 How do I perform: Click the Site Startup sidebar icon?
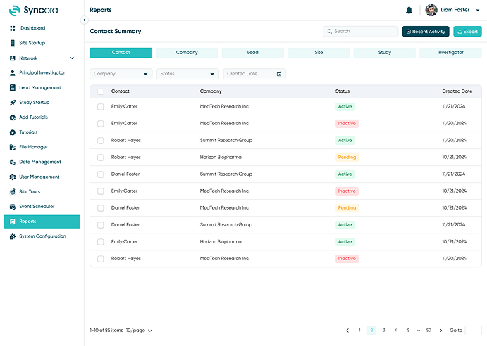[x=13, y=43]
